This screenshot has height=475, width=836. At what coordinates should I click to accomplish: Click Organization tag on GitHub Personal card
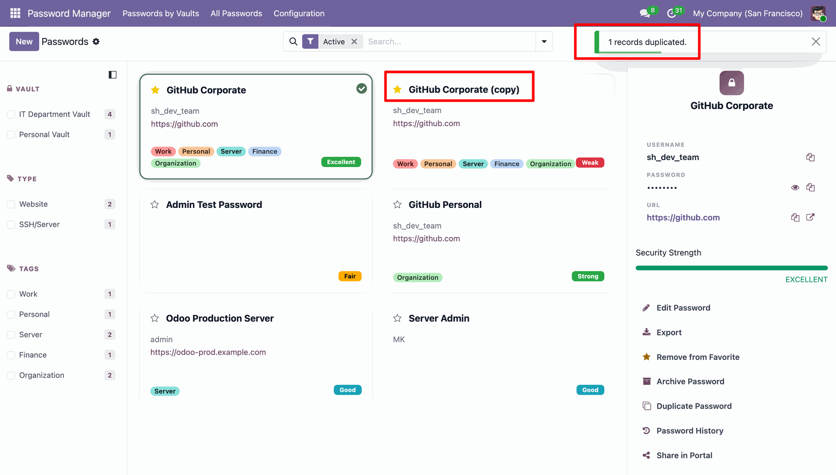pos(418,278)
